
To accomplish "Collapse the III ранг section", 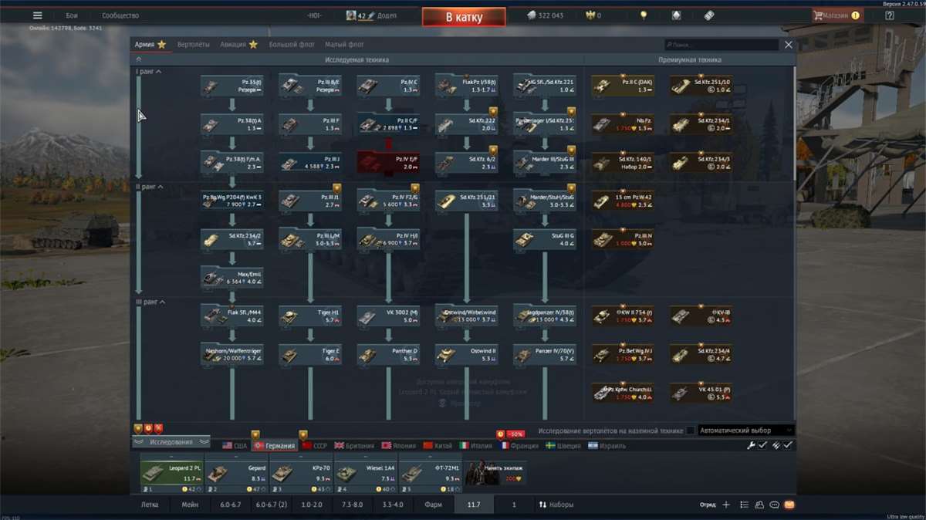I will pyautogui.click(x=149, y=302).
